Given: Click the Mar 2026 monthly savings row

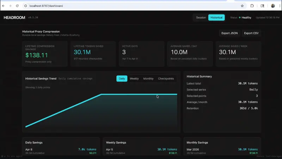Looking at the screenshot, I should [222, 151].
